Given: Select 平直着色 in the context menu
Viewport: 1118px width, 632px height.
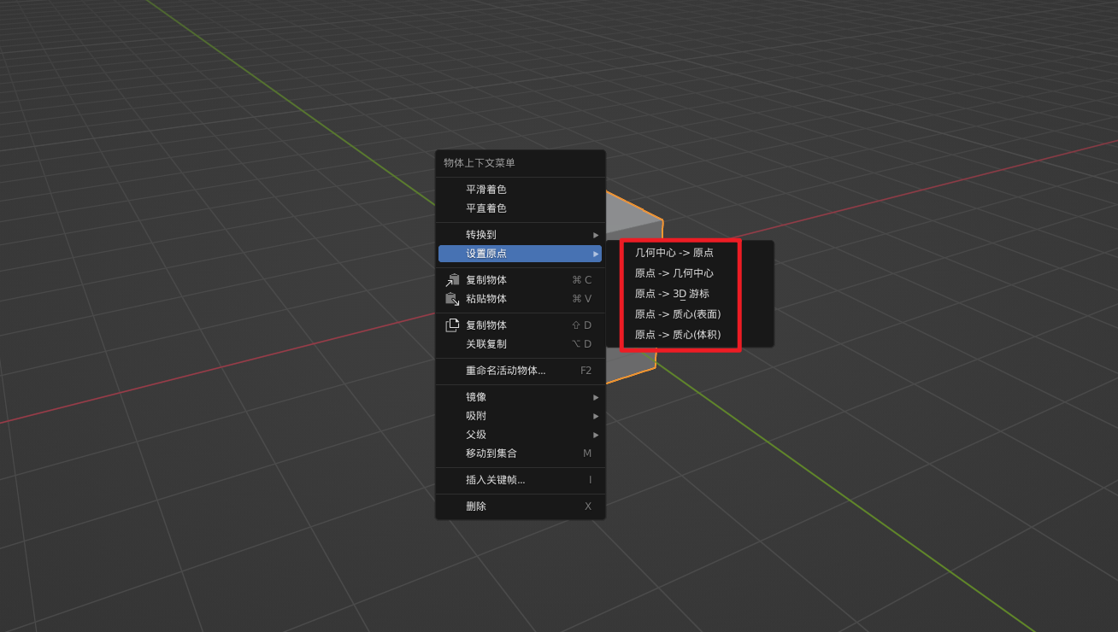Looking at the screenshot, I should (520, 208).
